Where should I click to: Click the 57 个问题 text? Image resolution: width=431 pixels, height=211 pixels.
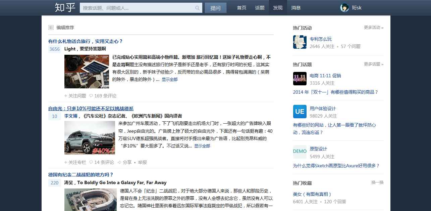tap(351, 46)
